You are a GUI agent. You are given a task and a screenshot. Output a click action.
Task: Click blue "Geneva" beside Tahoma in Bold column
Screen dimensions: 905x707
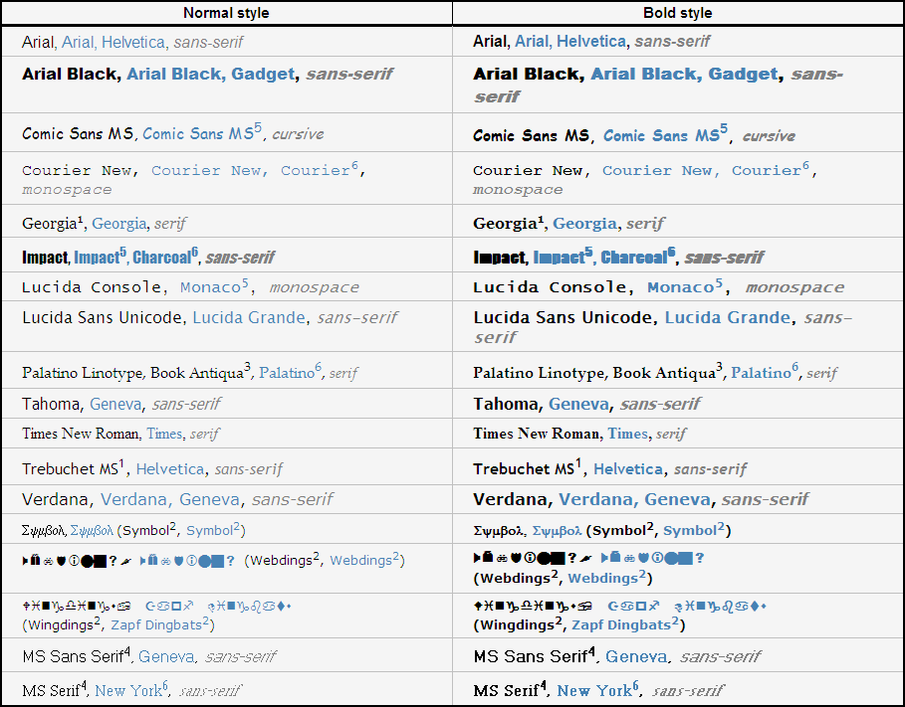pos(578,404)
